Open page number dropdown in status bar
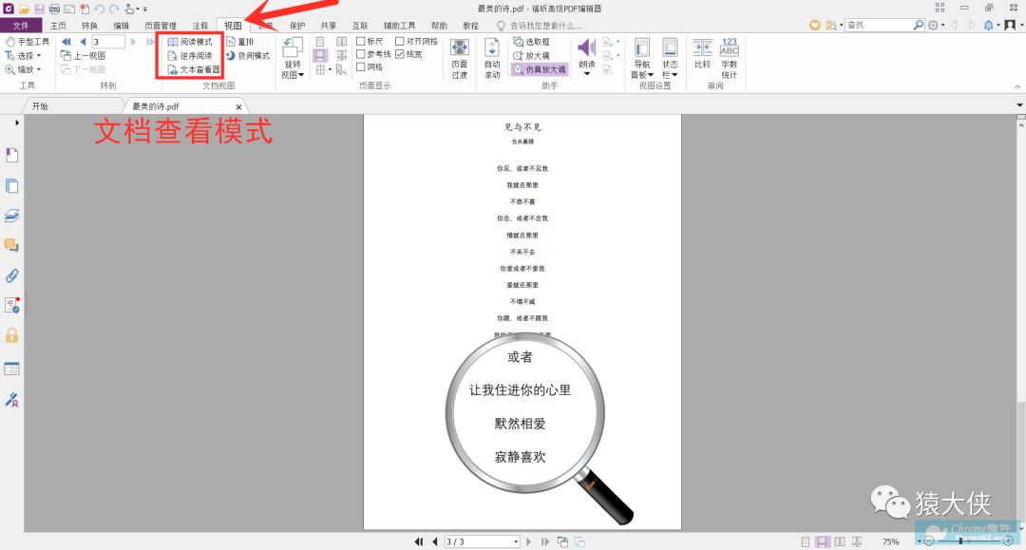 516,541
